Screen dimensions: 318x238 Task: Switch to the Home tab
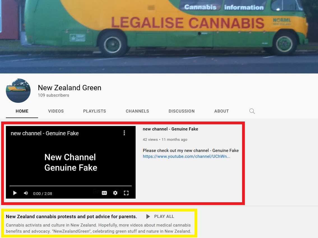pos(22,111)
